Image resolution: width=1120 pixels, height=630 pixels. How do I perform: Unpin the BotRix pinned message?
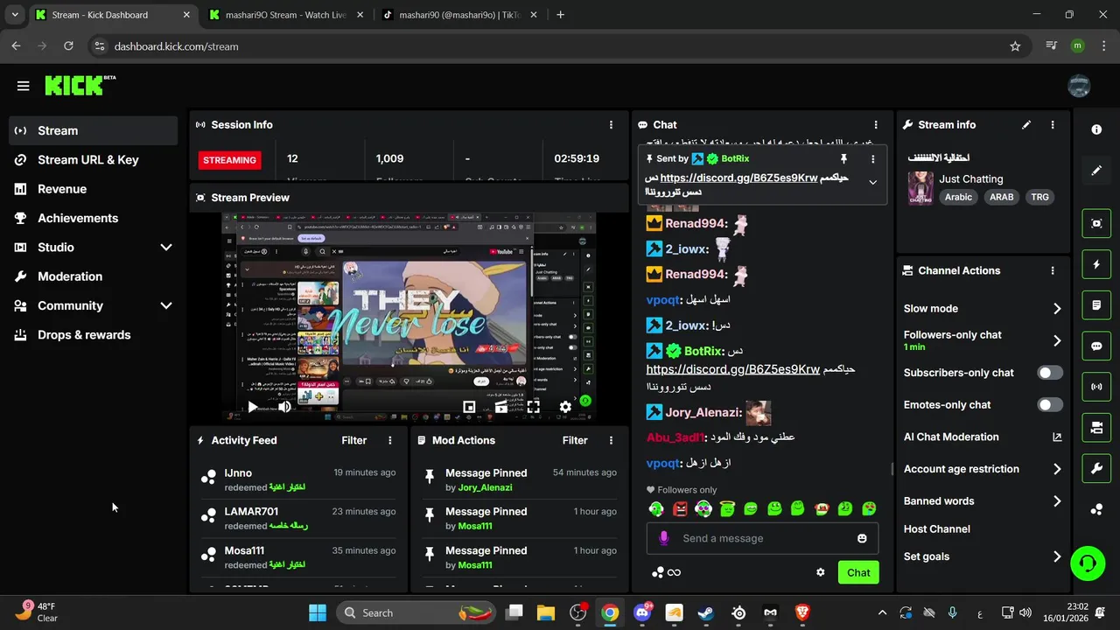click(x=843, y=158)
